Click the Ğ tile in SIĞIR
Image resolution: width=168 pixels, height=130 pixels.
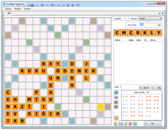point(44,114)
